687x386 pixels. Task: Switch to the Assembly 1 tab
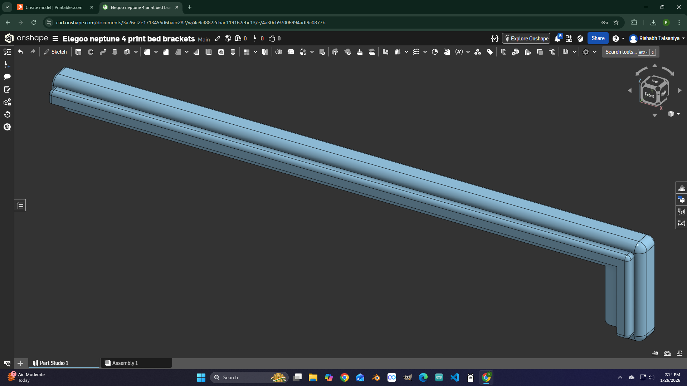(136, 363)
